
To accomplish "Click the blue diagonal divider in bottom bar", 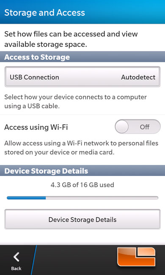I will [33, 260].
